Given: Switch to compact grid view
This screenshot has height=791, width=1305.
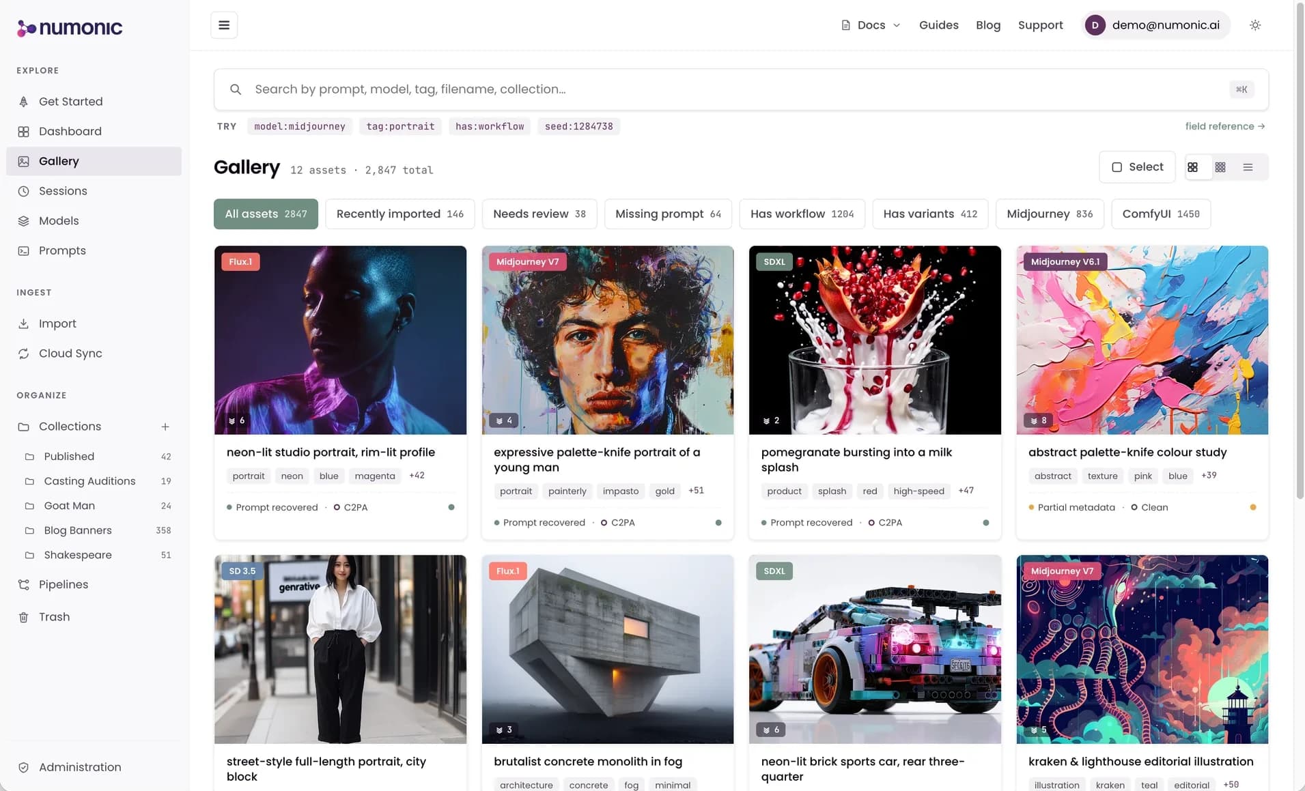Looking at the screenshot, I should (1220, 167).
